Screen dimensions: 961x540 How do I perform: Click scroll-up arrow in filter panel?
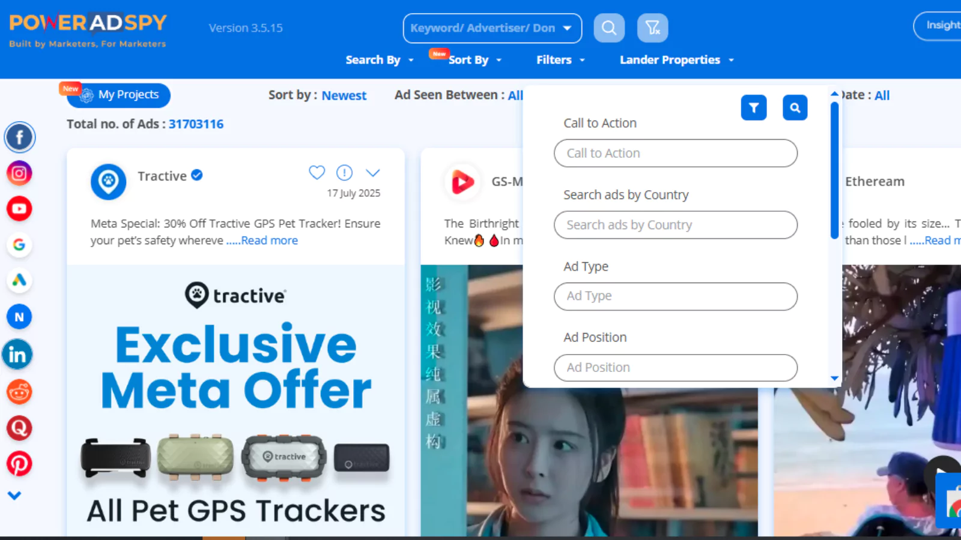tap(834, 94)
